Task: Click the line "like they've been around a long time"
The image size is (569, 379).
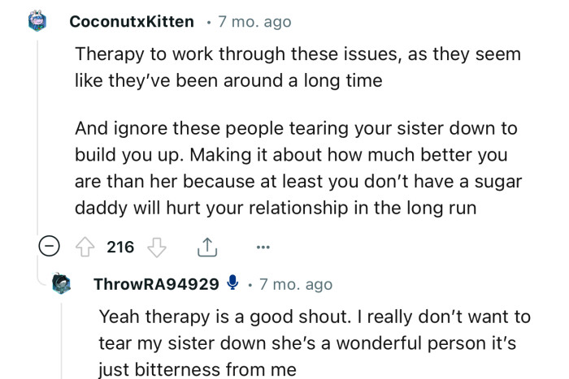Action: click(228, 82)
